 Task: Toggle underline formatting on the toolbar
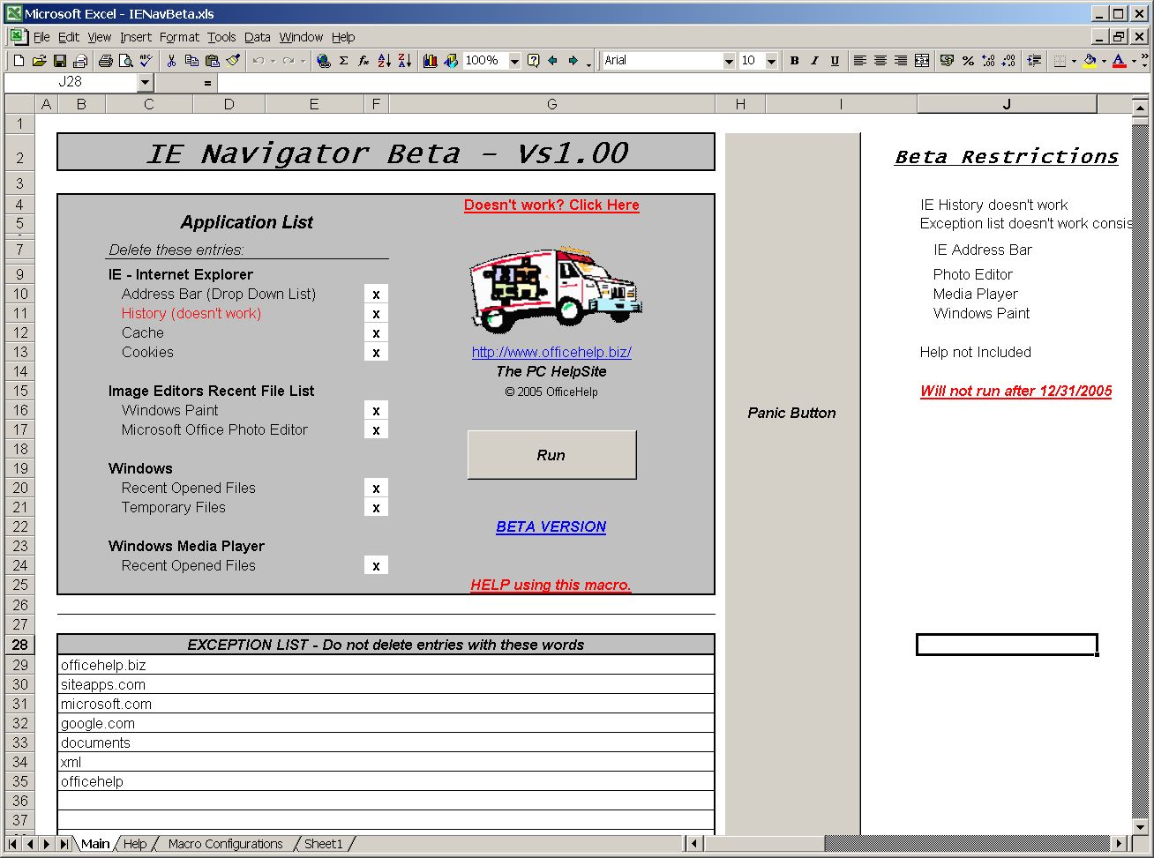pos(834,60)
